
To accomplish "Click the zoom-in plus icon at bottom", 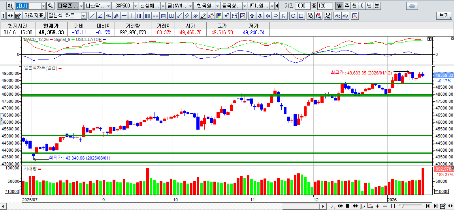I will (379, 206).
